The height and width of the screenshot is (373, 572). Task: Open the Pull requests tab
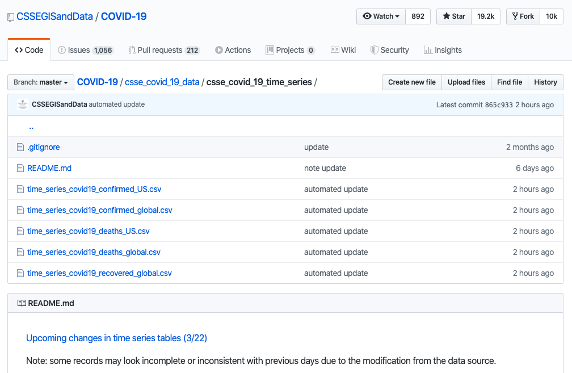coord(163,50)
